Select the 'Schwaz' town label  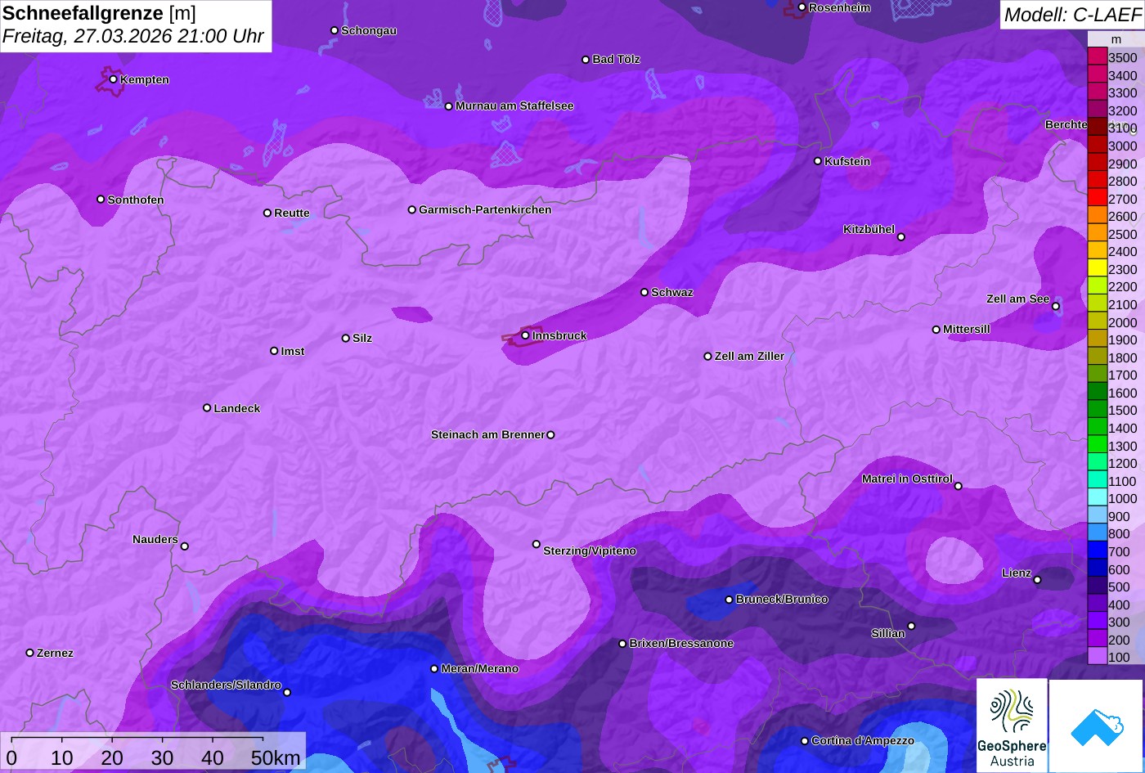(x=672, y=293)
